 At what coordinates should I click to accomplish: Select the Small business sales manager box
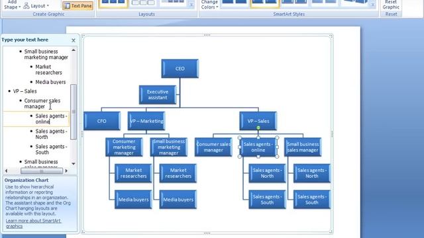click(303, 147)
